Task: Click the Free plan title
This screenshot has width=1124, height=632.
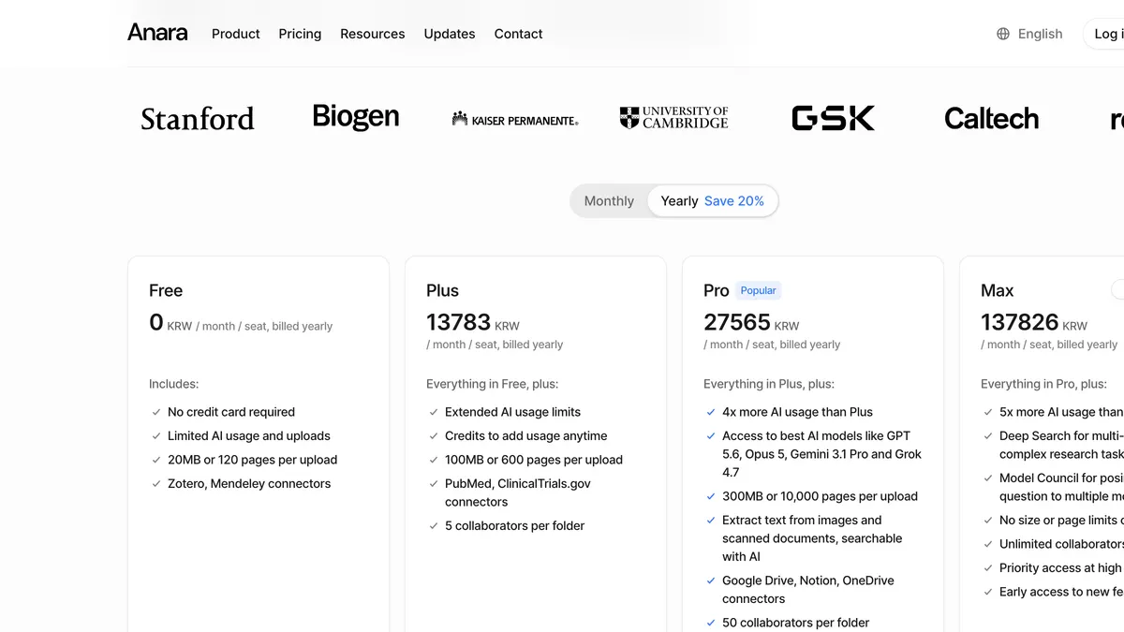Action: coord(166,290)
